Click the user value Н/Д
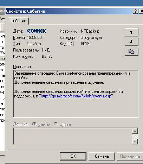 (x=46, y=50)
